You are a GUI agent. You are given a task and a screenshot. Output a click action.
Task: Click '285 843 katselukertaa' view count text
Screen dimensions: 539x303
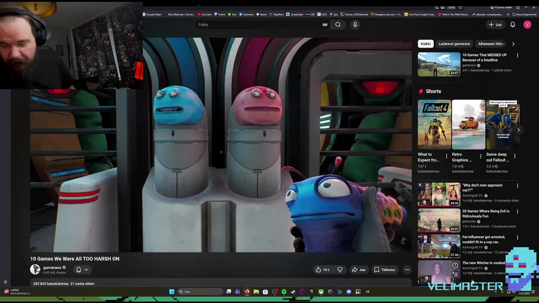[x=51, y=284]
